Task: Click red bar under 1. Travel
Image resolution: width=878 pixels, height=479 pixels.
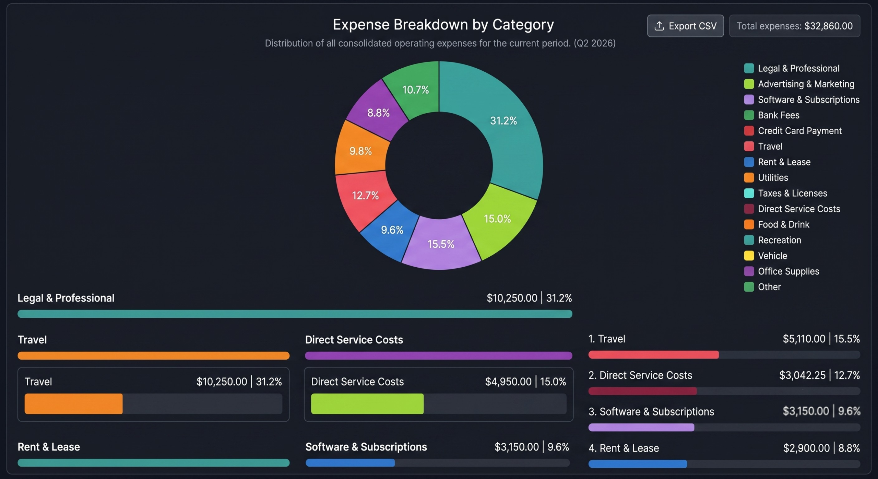Action: pyautogui.click(x=654, y=355)
